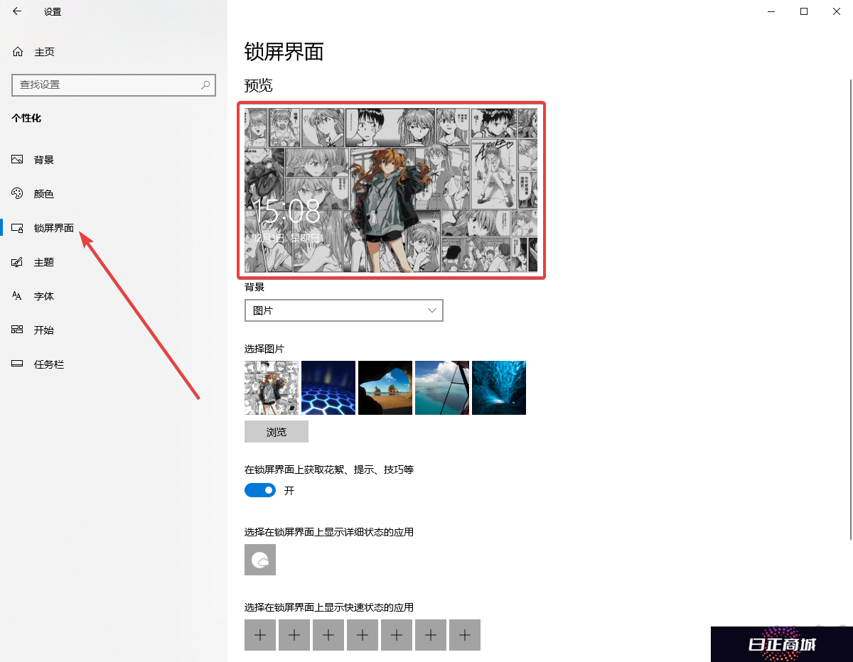
Task: Add second quick status app
Action: coord(294,635)
